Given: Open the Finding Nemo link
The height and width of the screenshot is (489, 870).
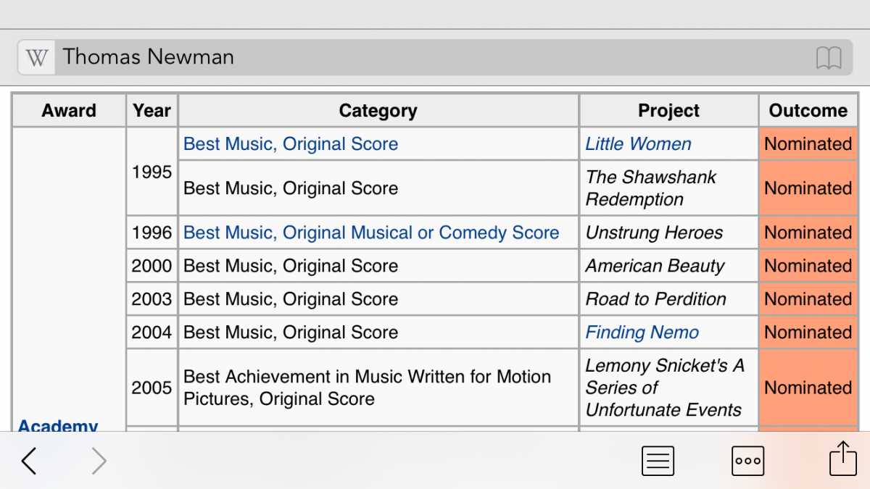Looking at the screenshot, I should [x=642, y=333].
